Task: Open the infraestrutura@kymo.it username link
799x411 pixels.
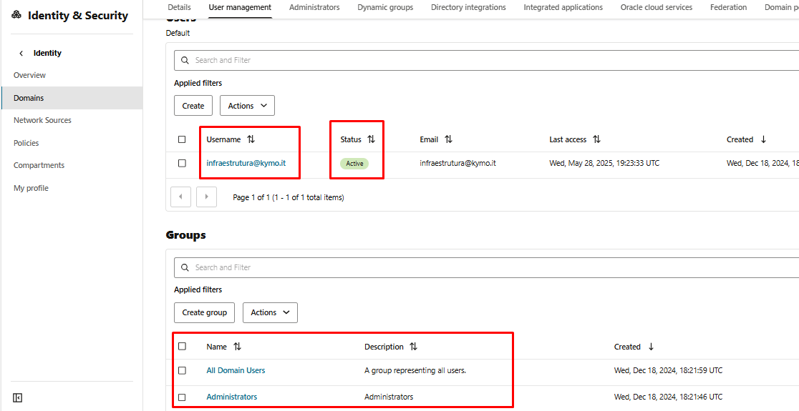Action: point(246,163)
